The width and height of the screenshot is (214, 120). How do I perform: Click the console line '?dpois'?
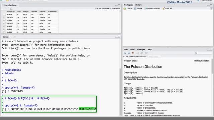click(x=9, y=73)
